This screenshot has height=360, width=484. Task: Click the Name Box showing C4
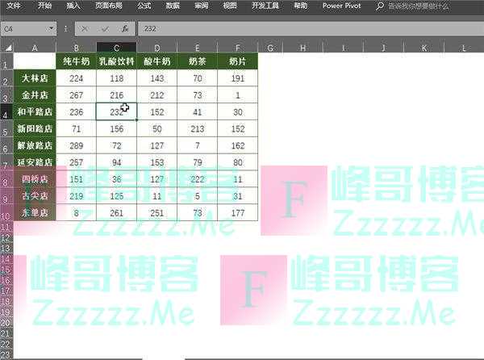coord(24,28)
